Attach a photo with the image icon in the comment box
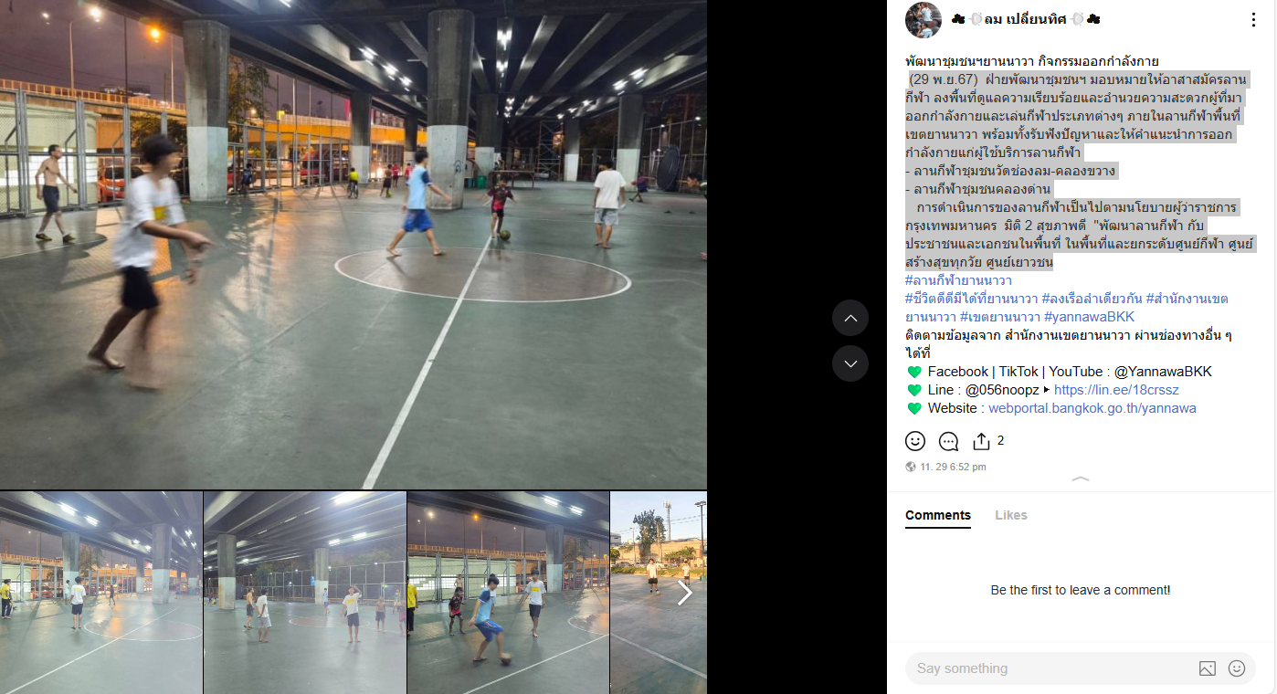The height and width of the screenshot is (694, 1277). point(1208,668)
